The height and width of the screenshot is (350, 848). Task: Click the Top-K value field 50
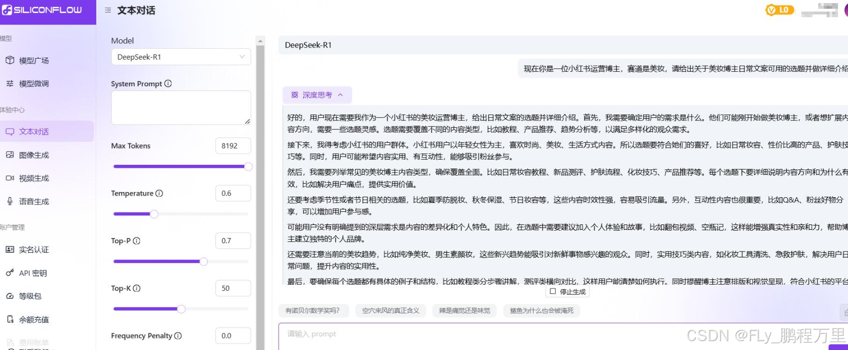tap(233, 288)
